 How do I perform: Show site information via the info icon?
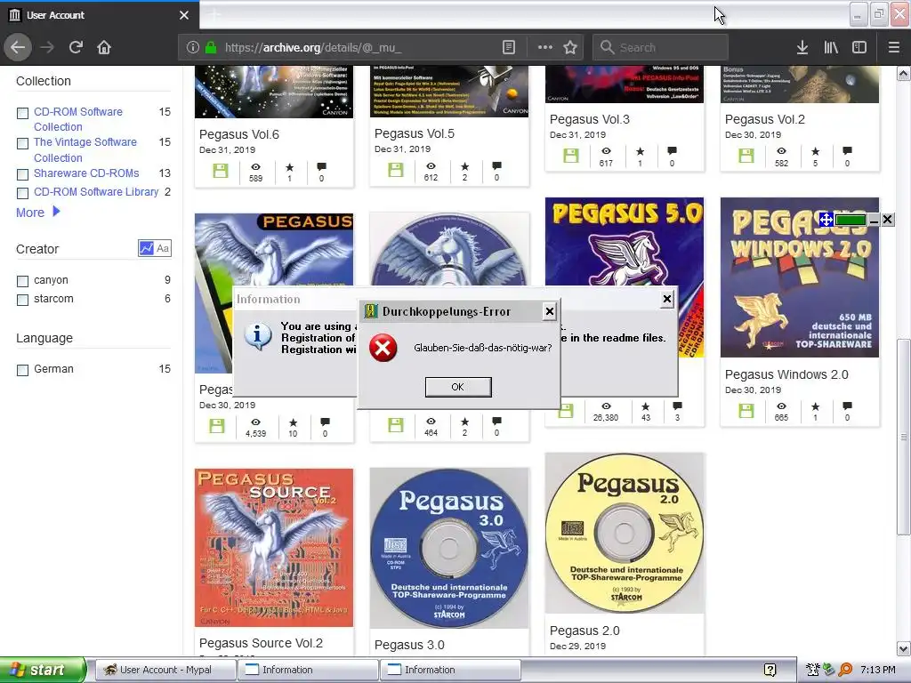(193, 47)
